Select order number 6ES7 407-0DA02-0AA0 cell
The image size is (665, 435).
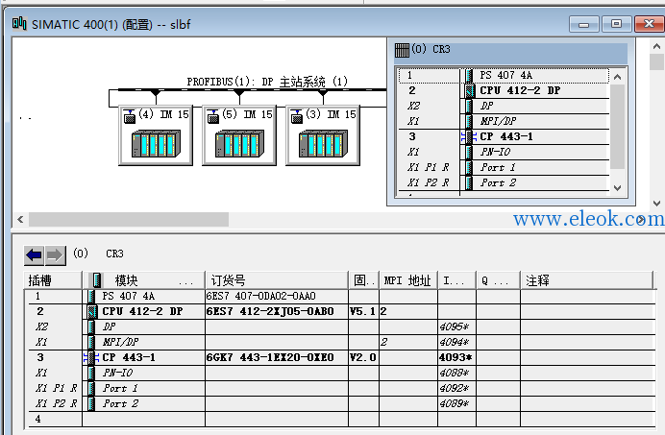tap(277, 296)
